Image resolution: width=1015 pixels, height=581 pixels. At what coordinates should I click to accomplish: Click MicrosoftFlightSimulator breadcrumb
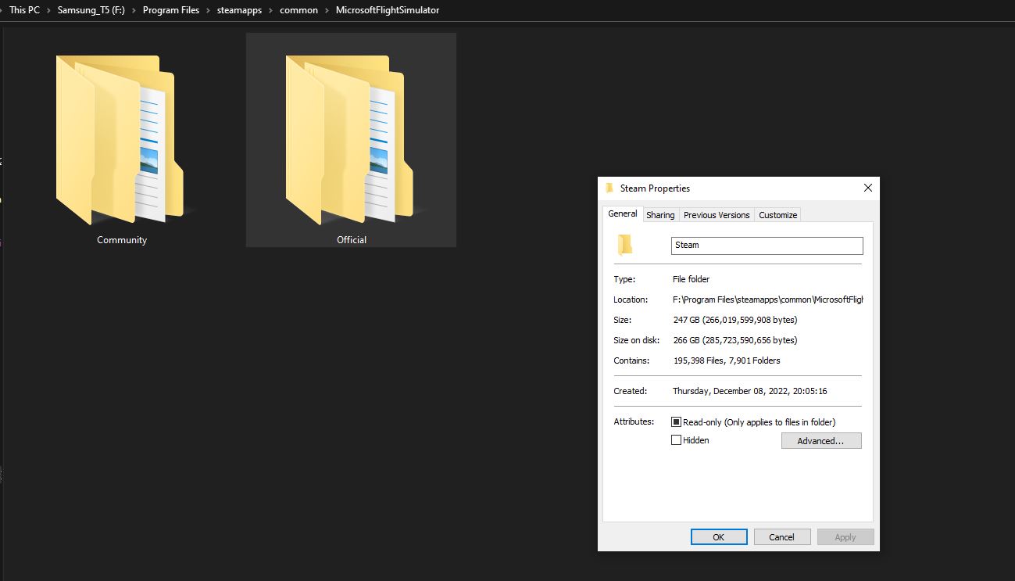click(388, 10)
